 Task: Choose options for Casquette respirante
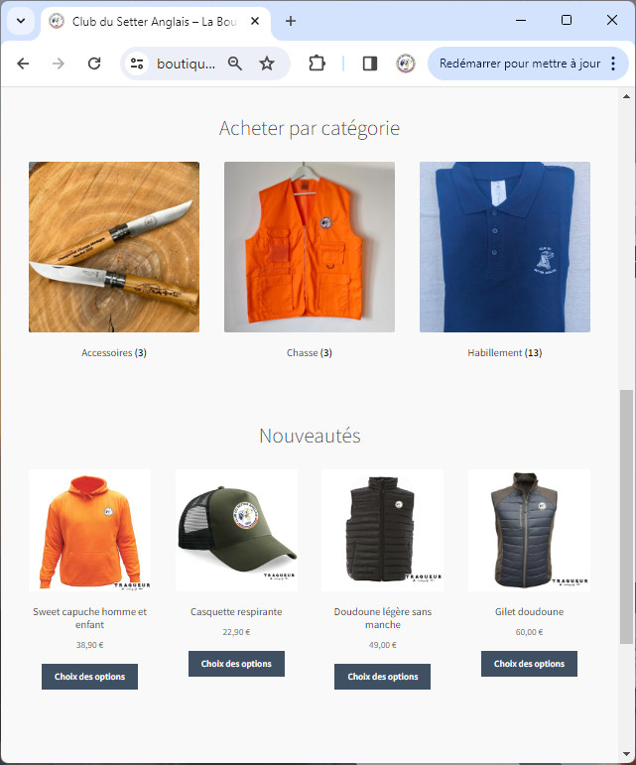click(x=236, y=664)
